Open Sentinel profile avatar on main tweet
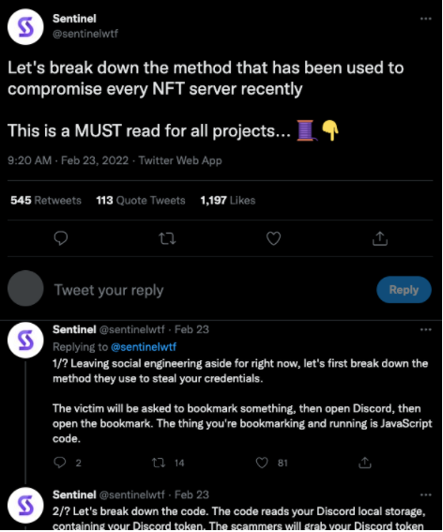 tap(25, 27)
